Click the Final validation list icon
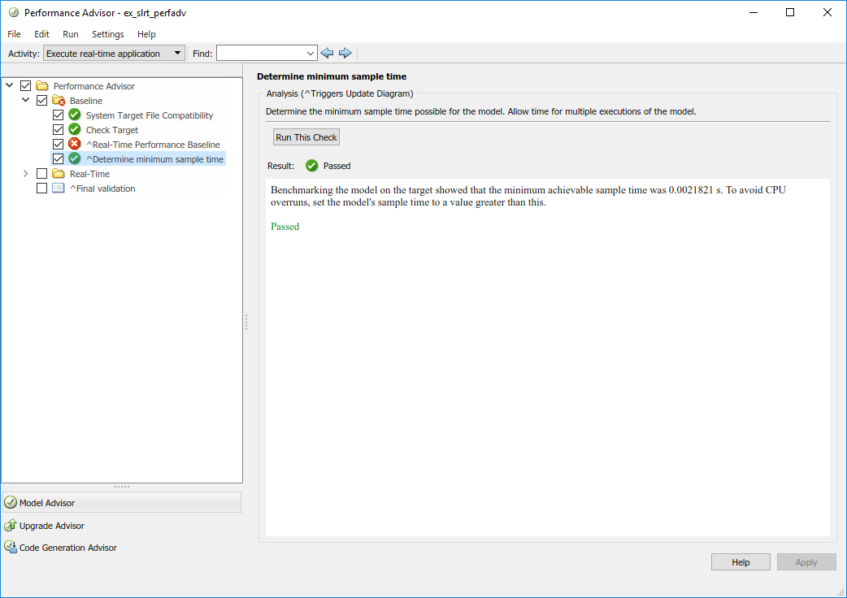Screen dimensions: 847x598 pyautogui.click(x=59, y=188)
